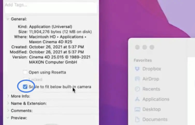
Task: Open the Documents icon in Finder sidebar
Action: (x=137, y=119)
